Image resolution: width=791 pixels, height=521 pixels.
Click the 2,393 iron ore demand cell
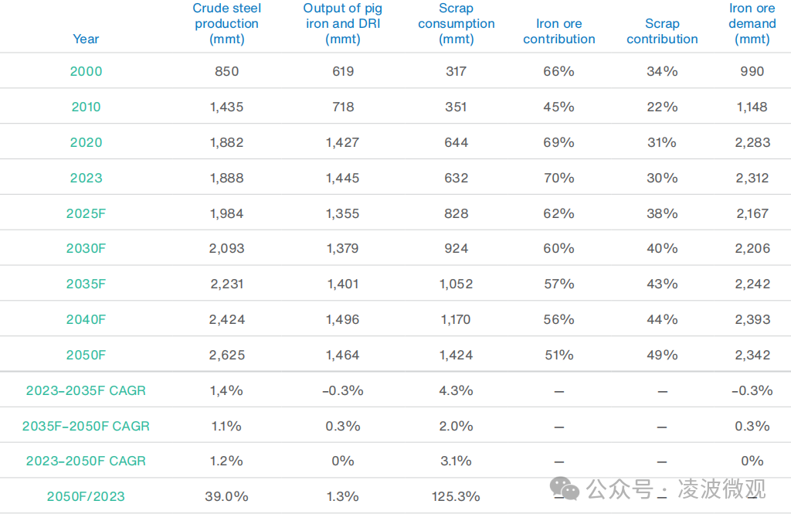pos(752,319)
